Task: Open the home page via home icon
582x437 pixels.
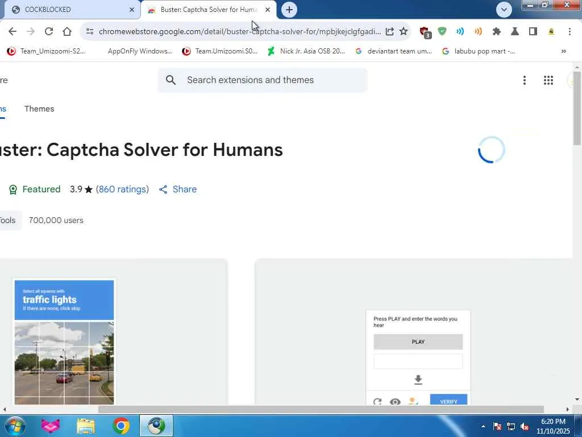Action: click(67, 32)
